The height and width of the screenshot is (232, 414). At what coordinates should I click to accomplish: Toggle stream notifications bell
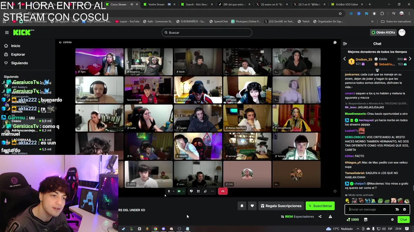click(x=242, y=206)
